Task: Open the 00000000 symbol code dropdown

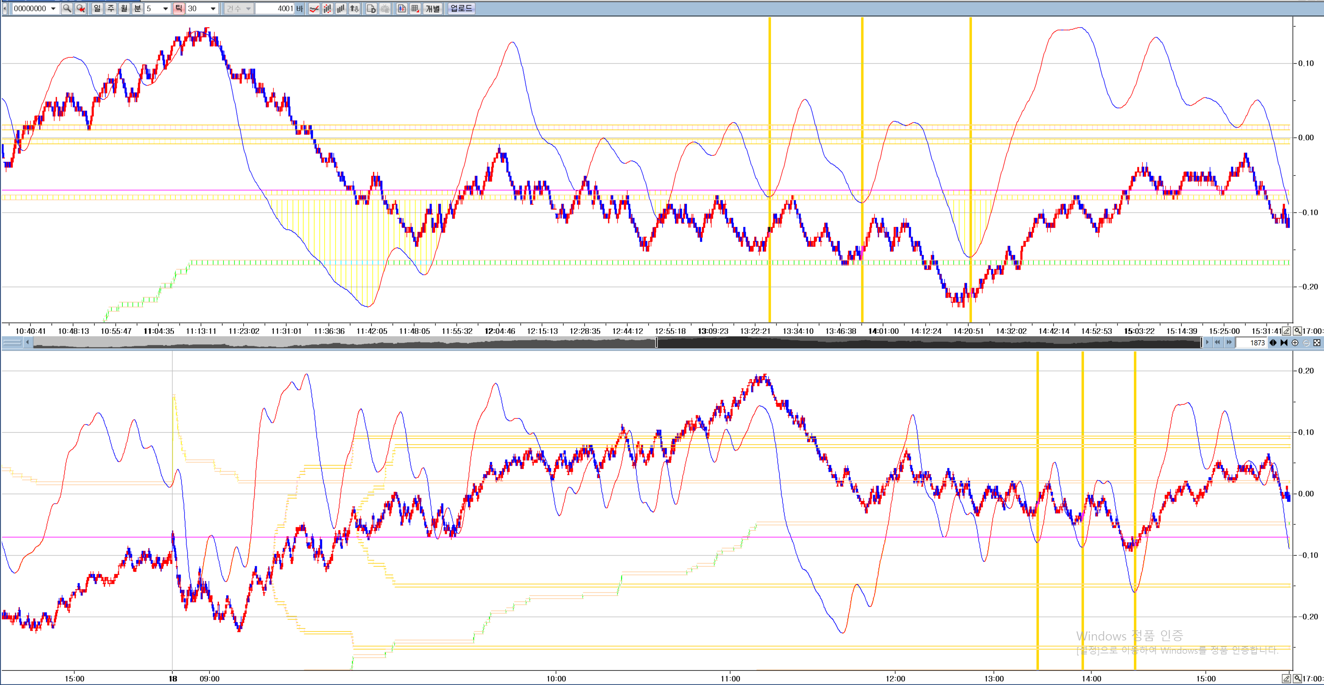Action: [x=53, y=8]
